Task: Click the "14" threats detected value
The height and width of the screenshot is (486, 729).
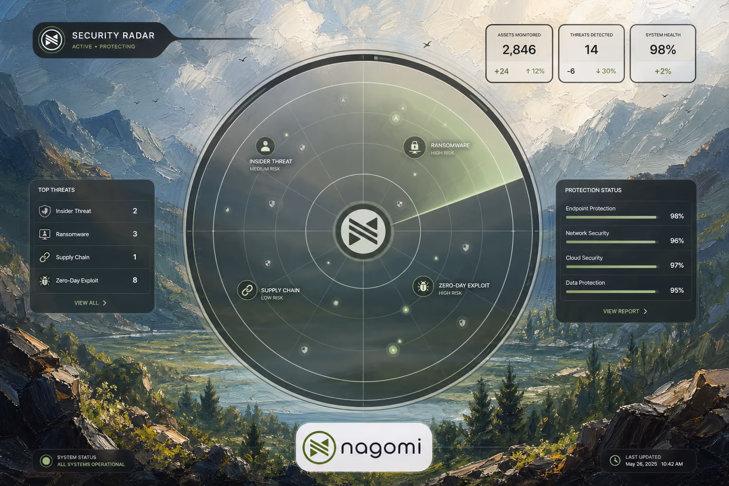Action: tap(591, 50)
